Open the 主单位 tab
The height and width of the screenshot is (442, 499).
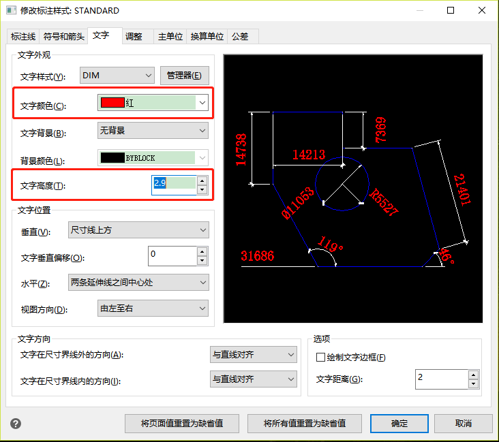click(170, 37)
